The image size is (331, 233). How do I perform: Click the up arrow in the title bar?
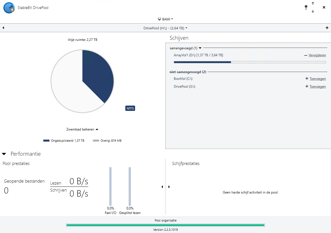(x=313, y=3)
